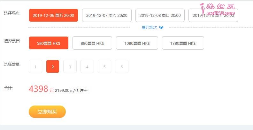Screen dimensions: 253x130
Task: Choose the 880票面 HK$ ticket tier
Action: click(x=92, y=43)
